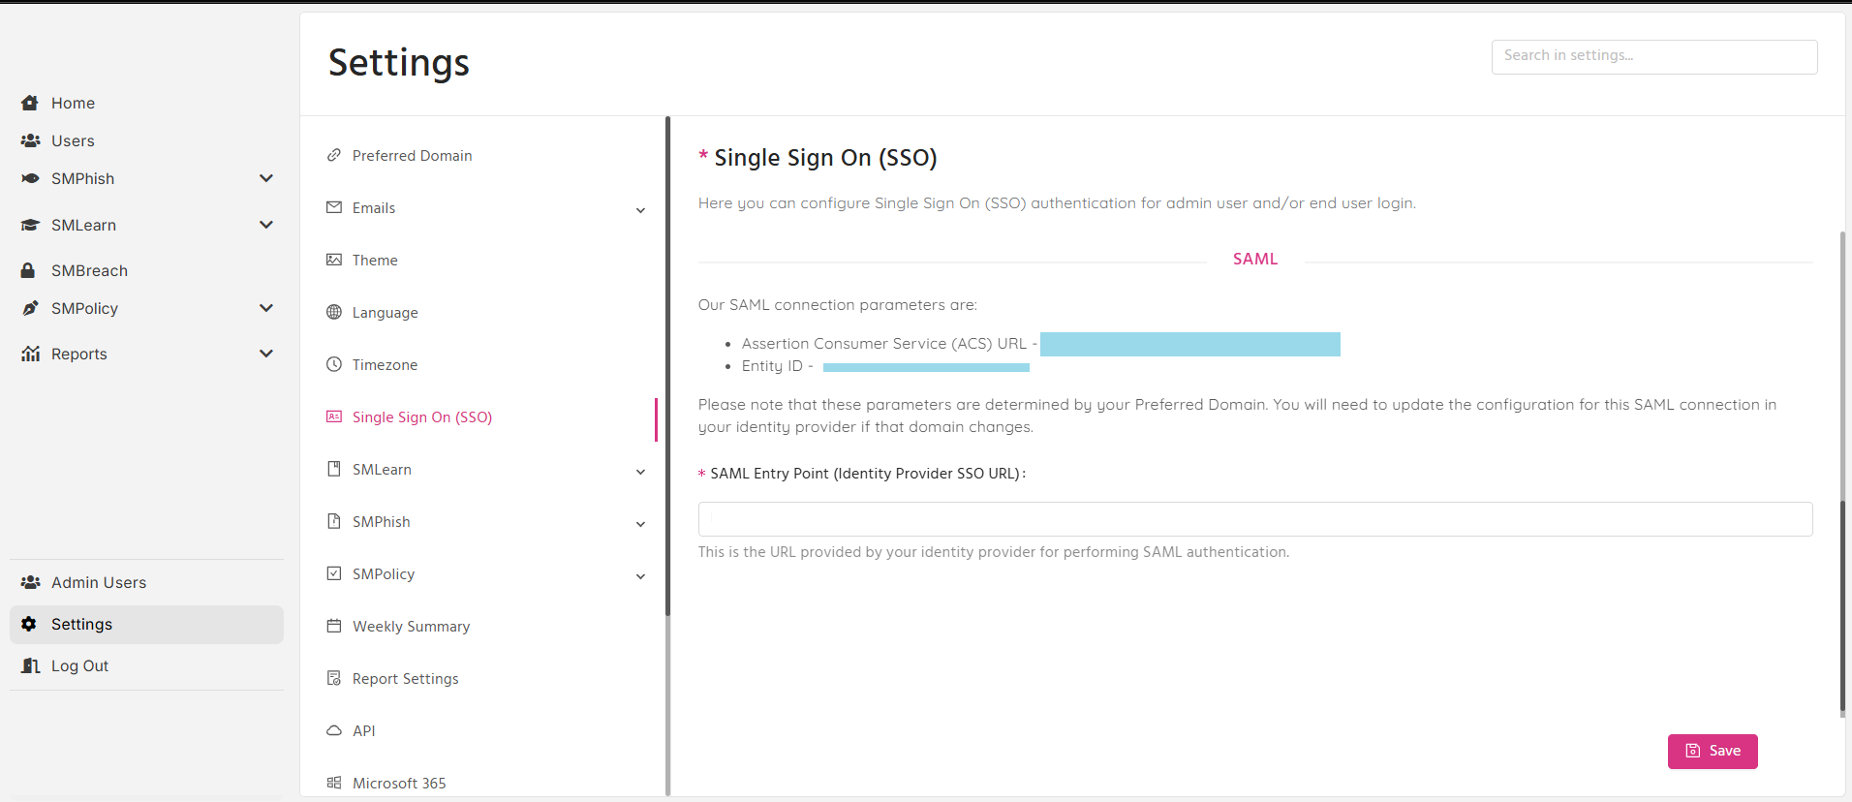Expand the SMPhish settings chevron
The height and width of the screenshot is (802, 1852).
(640, 524)
